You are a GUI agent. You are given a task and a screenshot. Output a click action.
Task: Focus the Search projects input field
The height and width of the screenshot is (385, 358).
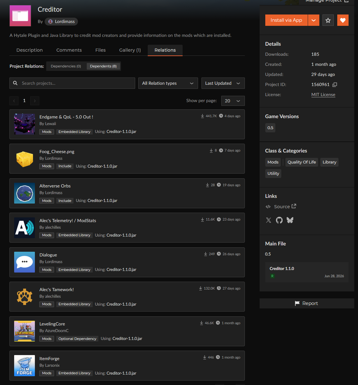(72, 83)
